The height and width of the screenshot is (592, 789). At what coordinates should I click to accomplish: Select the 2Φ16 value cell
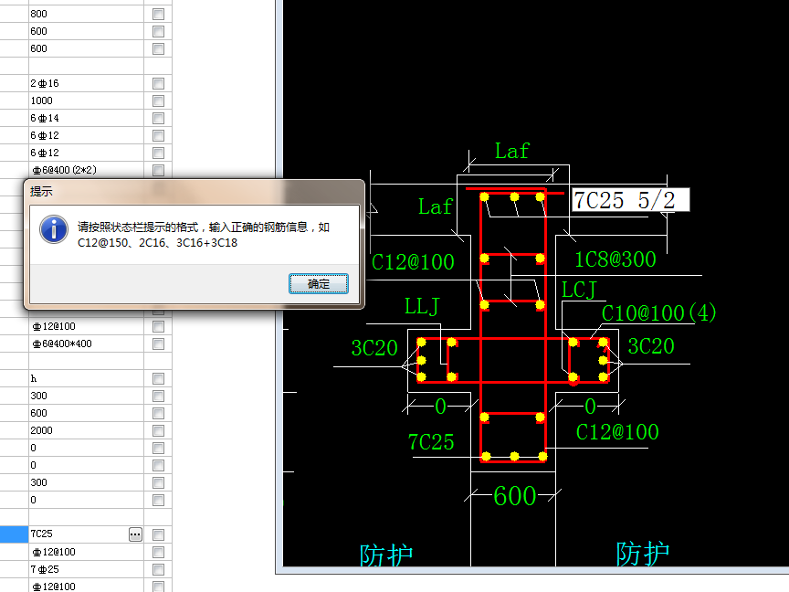(x=86, y=83)
